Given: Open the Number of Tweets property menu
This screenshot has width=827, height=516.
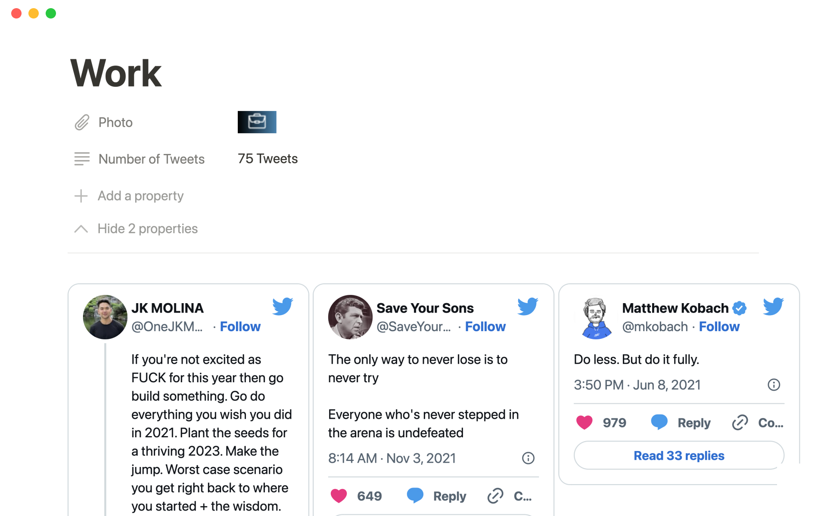Looking at the screenshot, I should [151, 159].
